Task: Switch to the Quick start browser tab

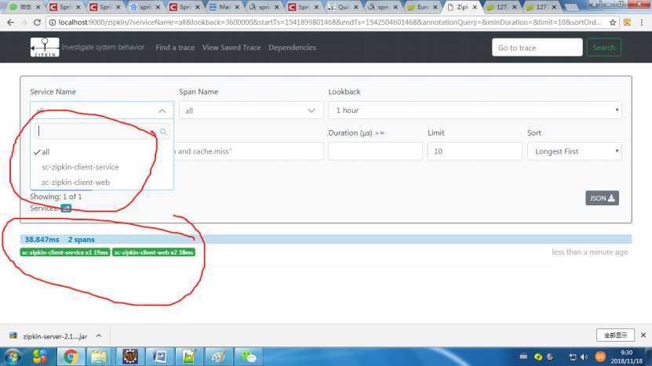Action: [x=343, y=7]
